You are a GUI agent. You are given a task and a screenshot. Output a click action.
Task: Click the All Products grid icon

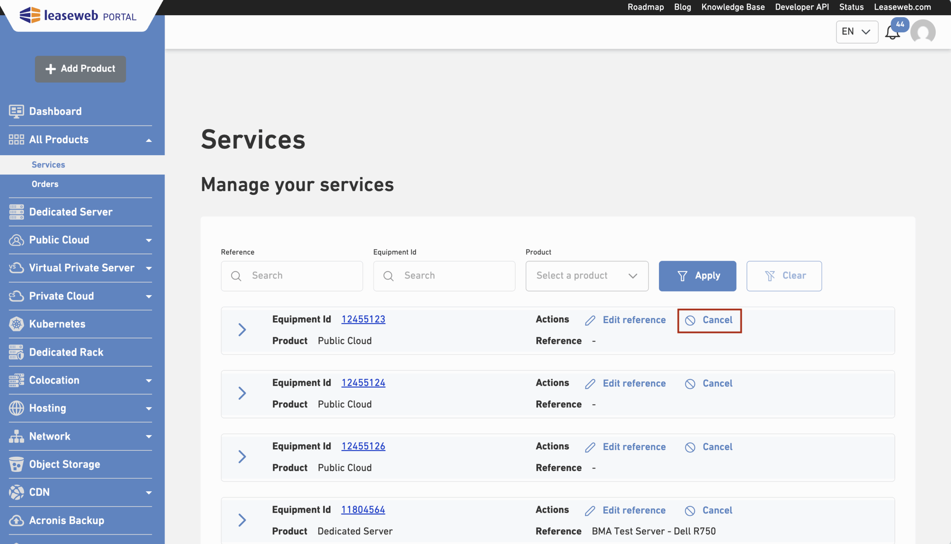click(x=16, y=140)
